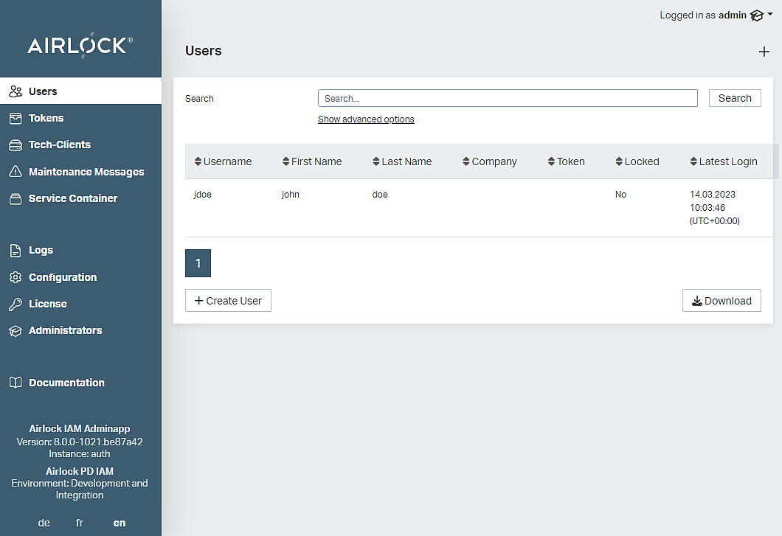This screenshot has width=782, height=536.
Task: Click the plus icon beside Users heading
Action: (764, 52)
